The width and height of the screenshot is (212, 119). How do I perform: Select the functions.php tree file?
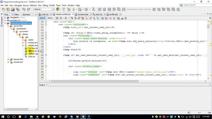pyautogui.click(x=33, y=48)
